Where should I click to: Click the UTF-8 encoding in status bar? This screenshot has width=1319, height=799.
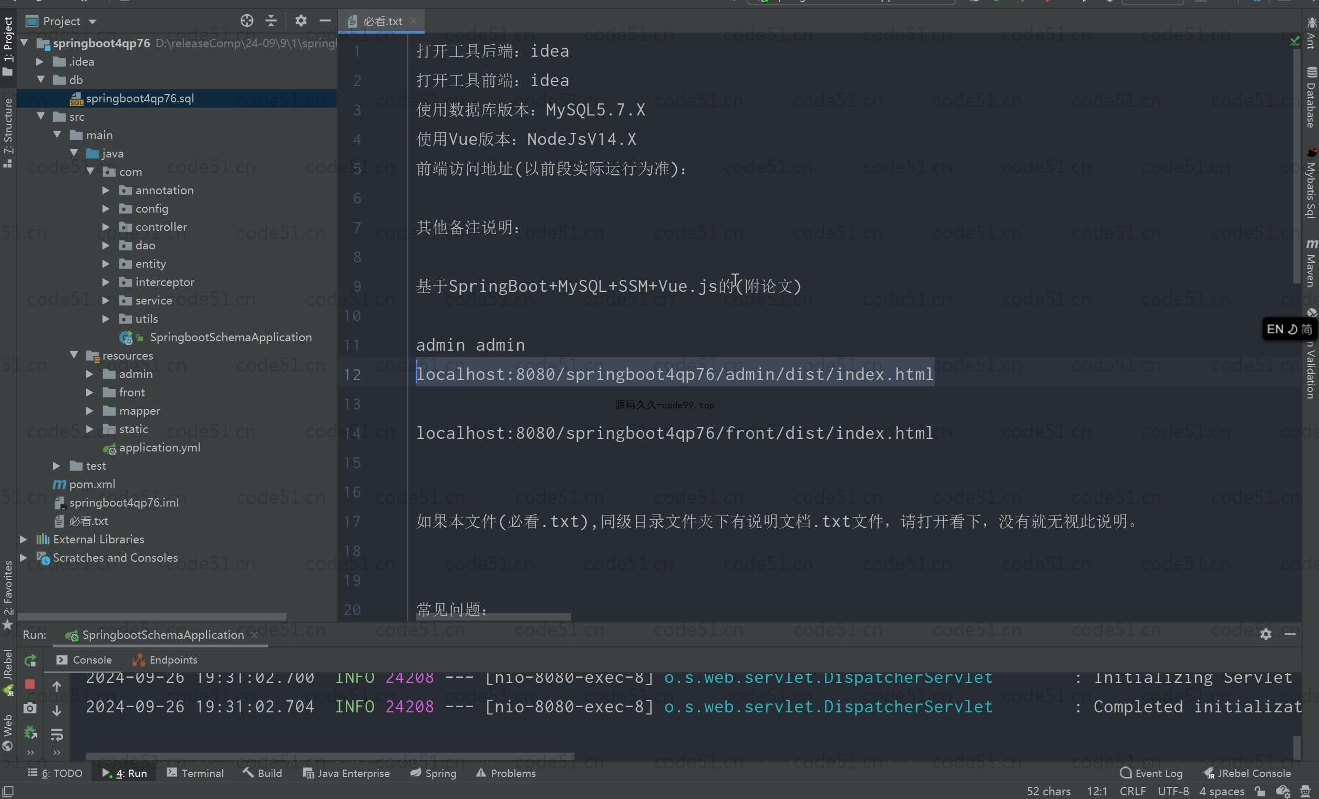pyautogui.click(x=1173, y=792)
